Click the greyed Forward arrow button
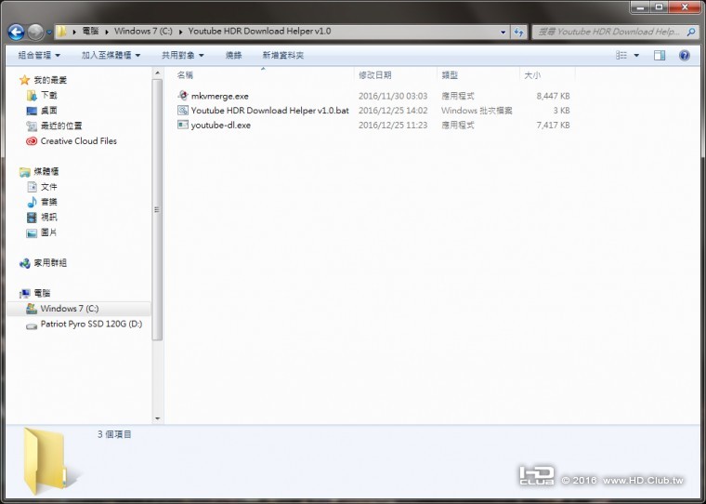 pyautogui.click(x=35, y=32)
